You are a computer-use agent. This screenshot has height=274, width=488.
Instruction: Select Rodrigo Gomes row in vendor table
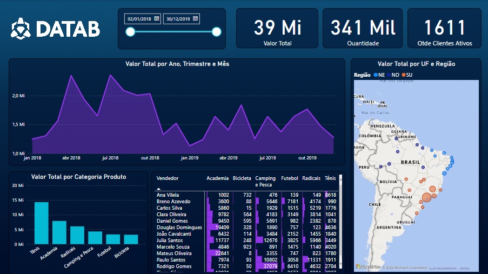[x=173, y=266]
